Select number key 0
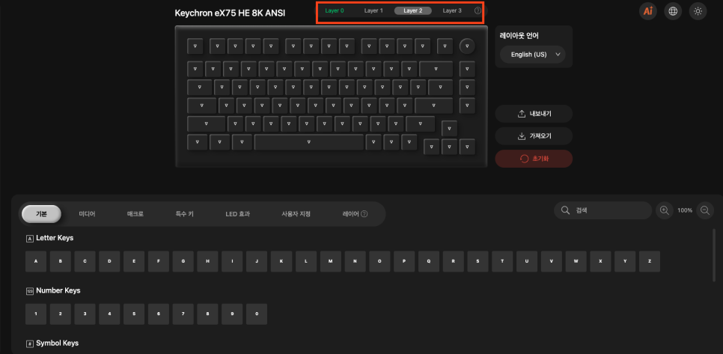723x354 pixels. [257, 314]
